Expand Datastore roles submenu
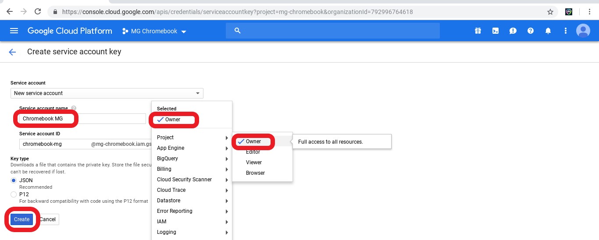Screen dimensions: 599x240 [192, 201]
